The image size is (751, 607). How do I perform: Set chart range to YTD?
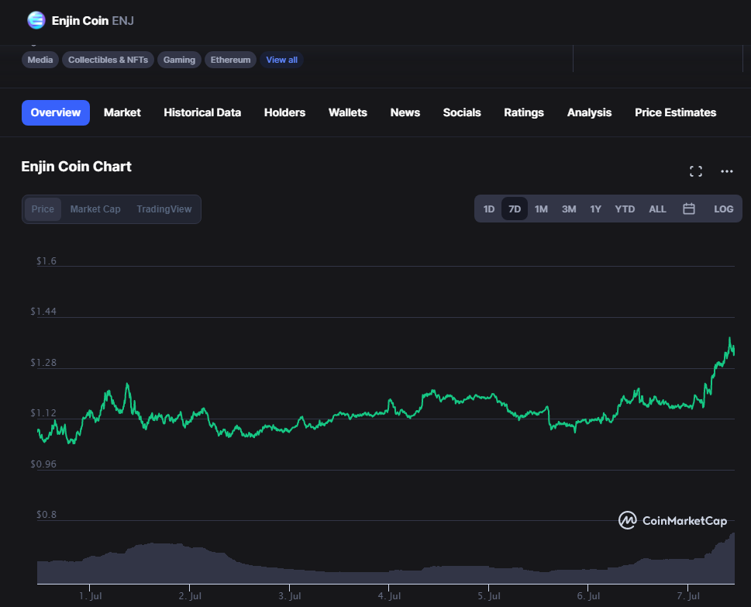pos(625,209)
